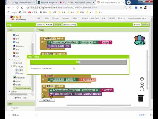158x119 pixels.
Task: Click the browser home icon
Action: tap(22, 8)
